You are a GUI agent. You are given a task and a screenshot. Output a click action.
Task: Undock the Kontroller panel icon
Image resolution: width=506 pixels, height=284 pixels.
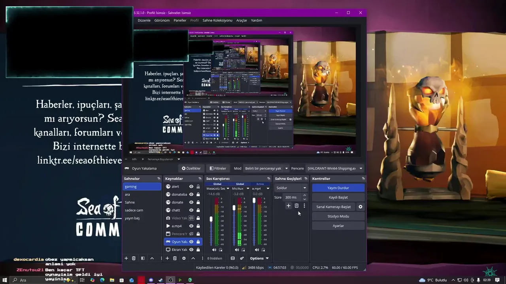point(363,179)
